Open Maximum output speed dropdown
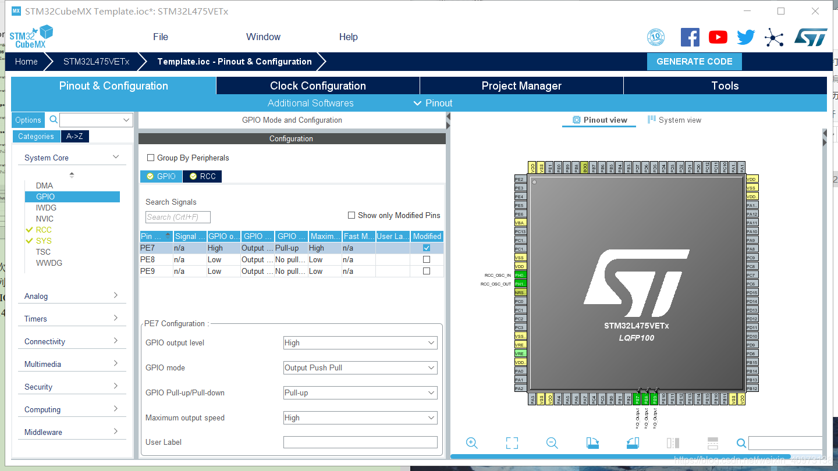The height and width of the screenshot is (471, 838). [360, 418]
